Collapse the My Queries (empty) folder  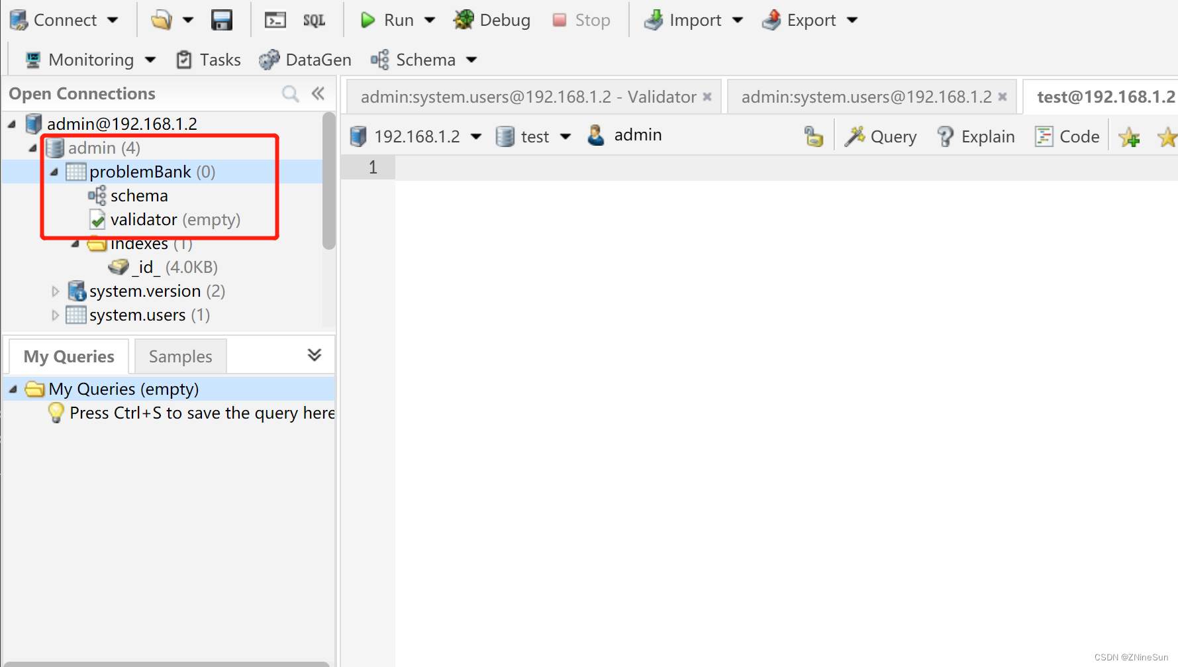(13, 389)
